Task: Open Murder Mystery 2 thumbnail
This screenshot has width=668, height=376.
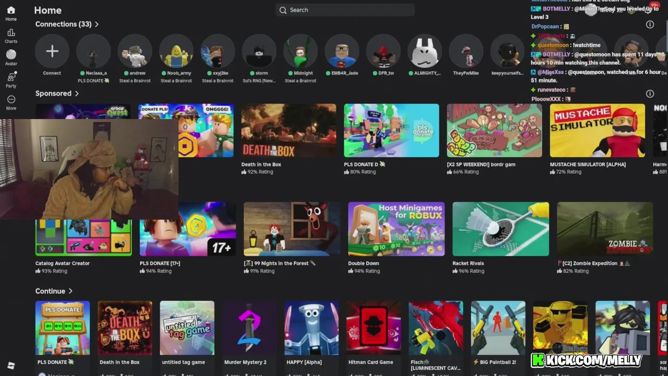Action: coord(249,328)
